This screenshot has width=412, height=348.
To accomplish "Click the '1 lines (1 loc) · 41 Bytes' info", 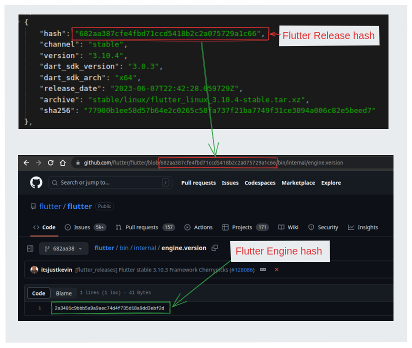I will (115, 292).
